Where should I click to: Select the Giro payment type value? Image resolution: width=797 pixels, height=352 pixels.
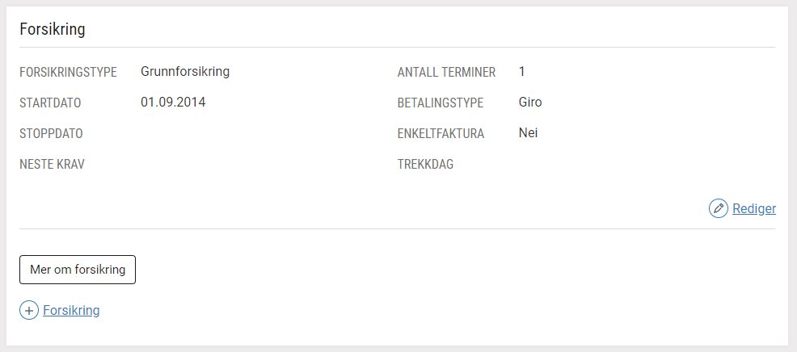pyautogui.click(x=530, y=102)
